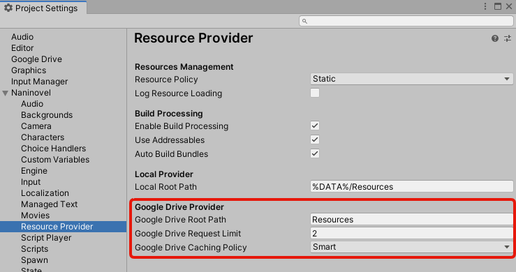Go to Managed Text settings
Image resolution: width=516 pixels, height=272 pixels.
pyautogui.click(x=49, y=204)
